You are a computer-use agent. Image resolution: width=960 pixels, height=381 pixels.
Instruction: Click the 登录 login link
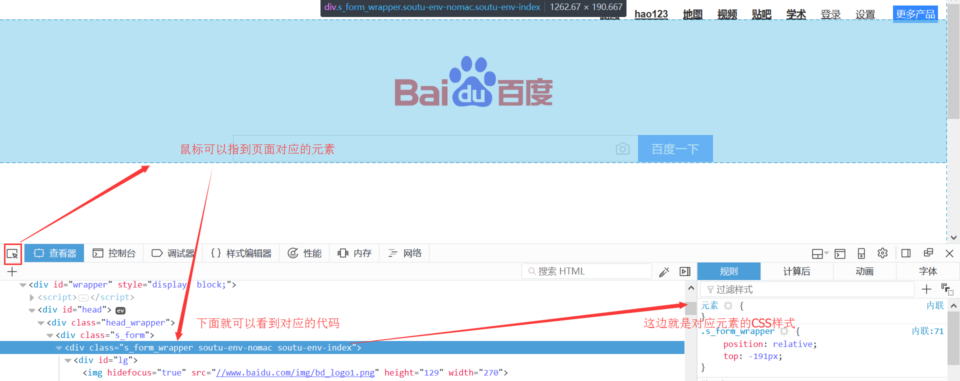pos(830,14)
